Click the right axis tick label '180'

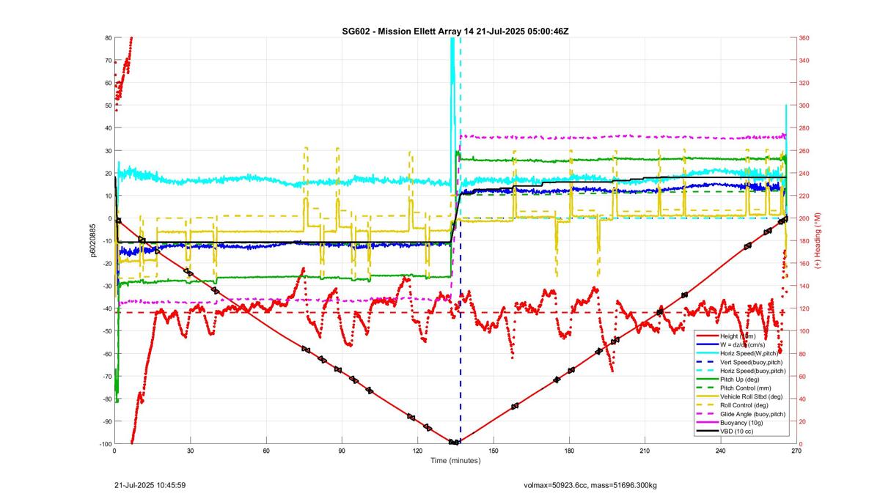click(x=804, y=241)
